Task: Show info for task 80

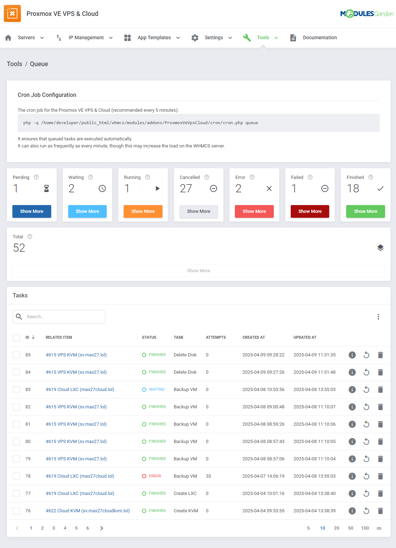Action: (x=352, y=442)
